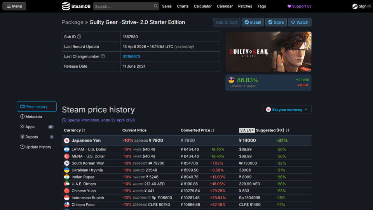Screen dimensions: 373x210
Task: Click the South Korean Won flag icon
Action: (67, 163)
